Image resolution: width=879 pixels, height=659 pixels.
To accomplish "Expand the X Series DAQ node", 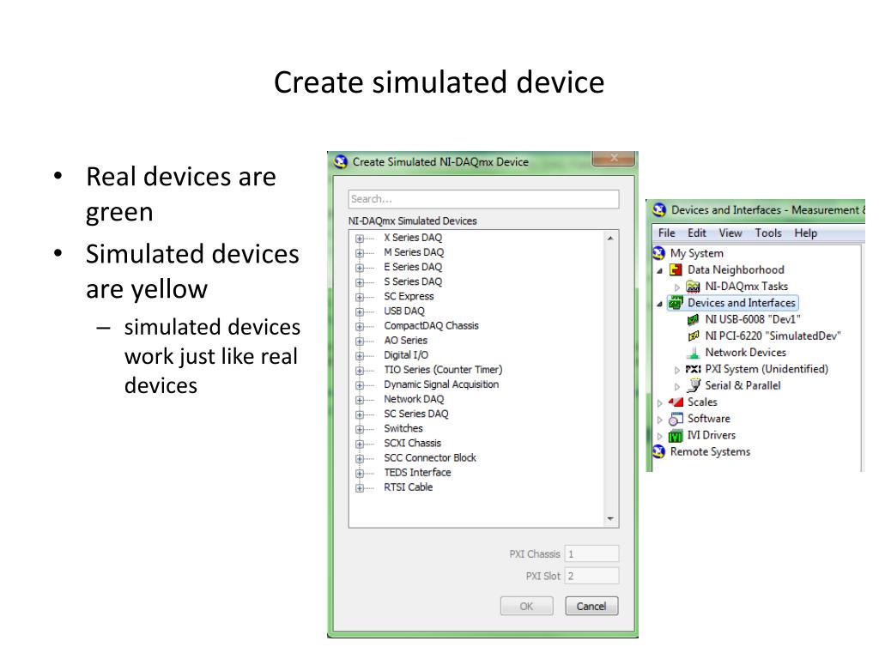I will point(360,239).
